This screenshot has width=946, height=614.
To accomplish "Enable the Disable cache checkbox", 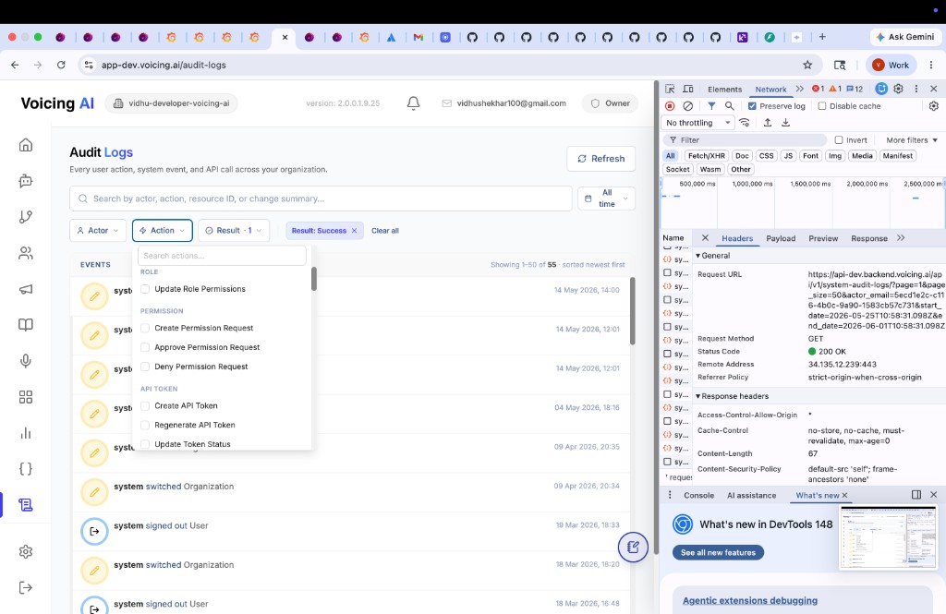I will (x=821, y=106).
